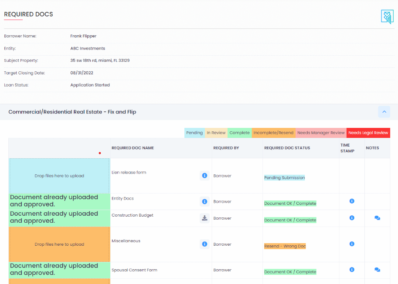
Task: Click the info icon next to Miscellaneous
Action: coord(204,244)
